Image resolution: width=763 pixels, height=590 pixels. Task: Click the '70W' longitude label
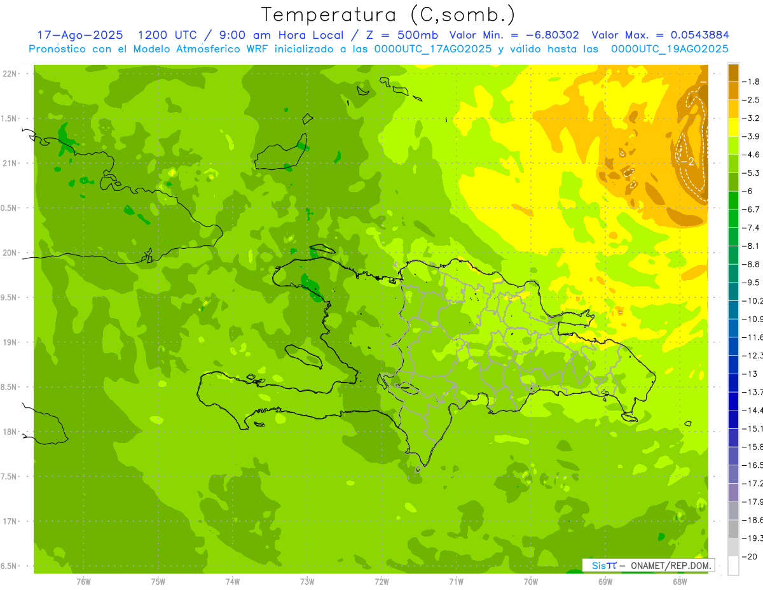click(531, 581)
